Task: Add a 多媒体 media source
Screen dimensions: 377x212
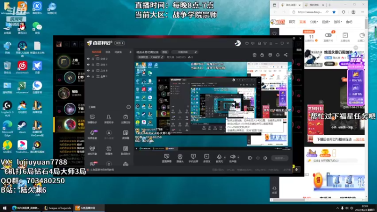Action: coord(206,158)
